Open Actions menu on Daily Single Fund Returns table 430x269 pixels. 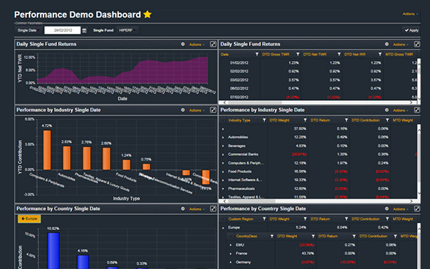(400, 44)
